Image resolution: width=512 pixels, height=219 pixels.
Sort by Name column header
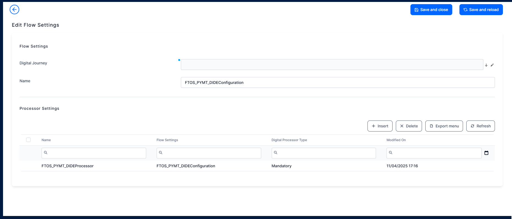pos(46,140)
